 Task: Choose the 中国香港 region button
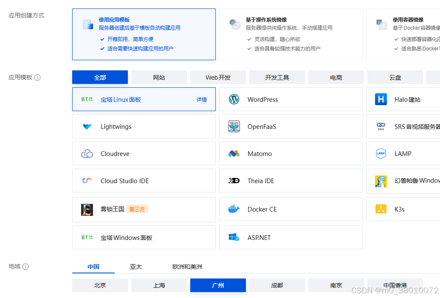[x=395, y=285]
